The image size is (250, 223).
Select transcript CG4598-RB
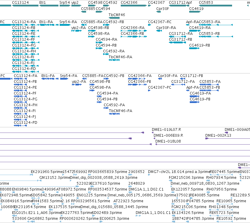98,28
